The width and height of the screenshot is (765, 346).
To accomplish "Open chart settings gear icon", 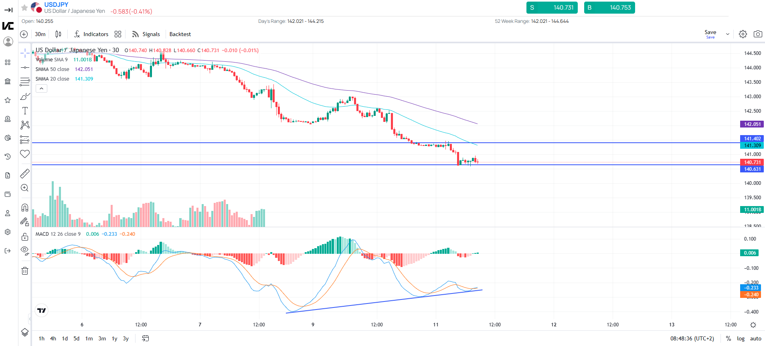I will (x=743, y=34).
